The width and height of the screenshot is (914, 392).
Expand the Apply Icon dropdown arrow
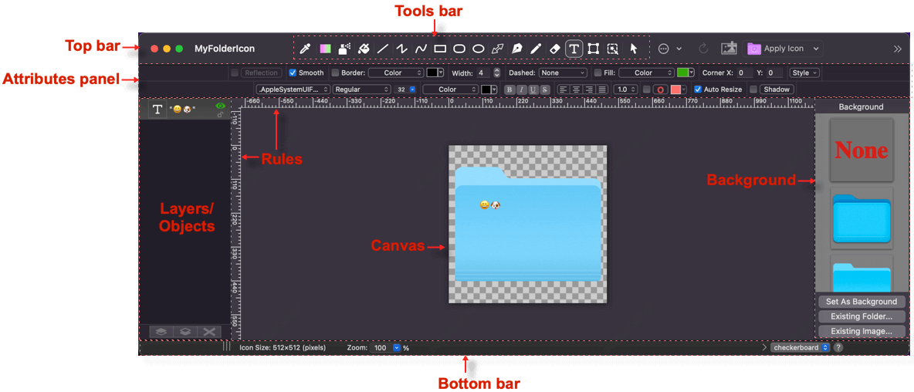pos(815,49)
